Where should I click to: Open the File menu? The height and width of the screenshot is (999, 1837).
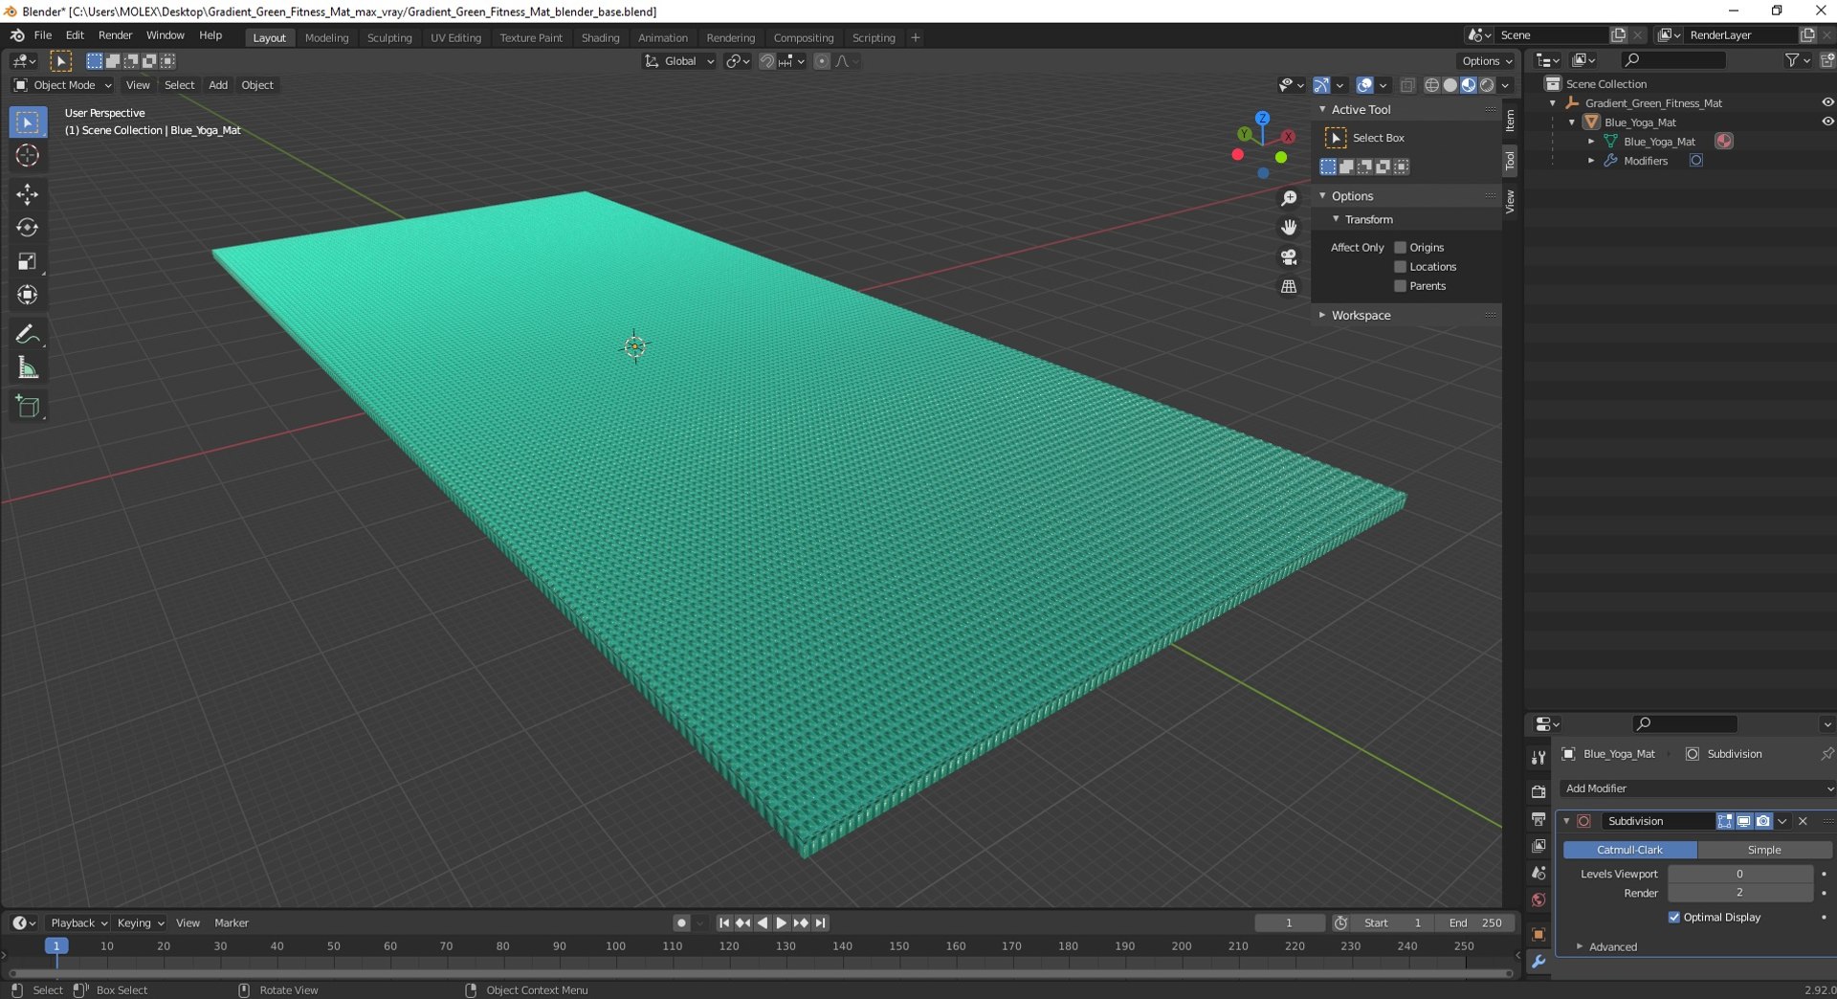(x=43, y=35)
